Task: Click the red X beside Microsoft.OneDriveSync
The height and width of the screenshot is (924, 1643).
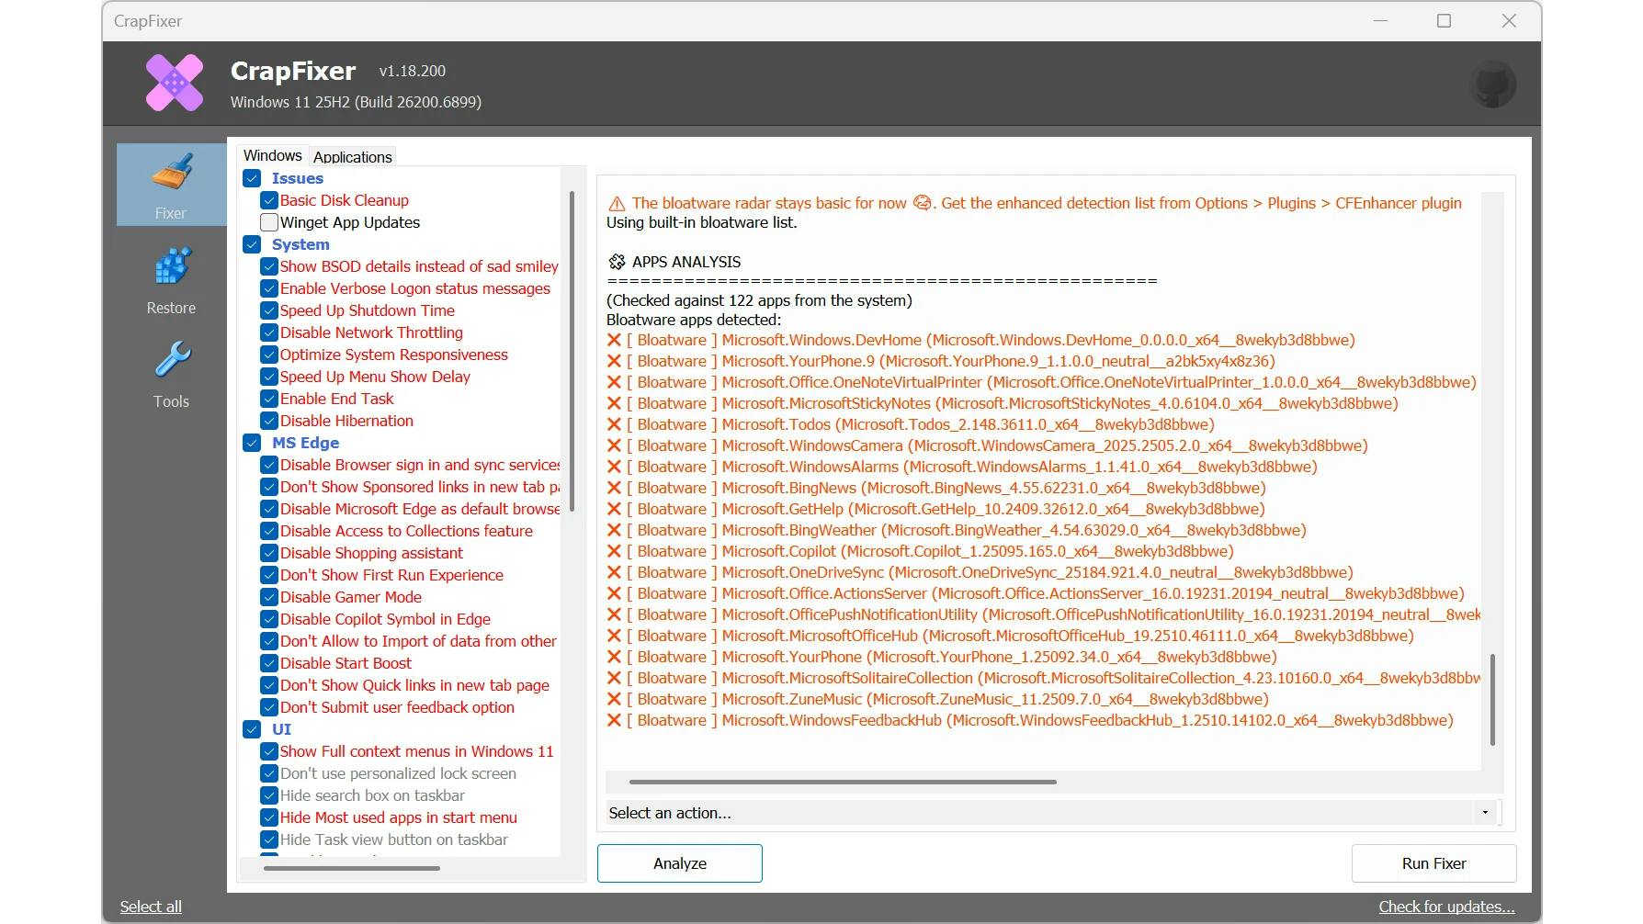Action: click(x=614, y=573)
